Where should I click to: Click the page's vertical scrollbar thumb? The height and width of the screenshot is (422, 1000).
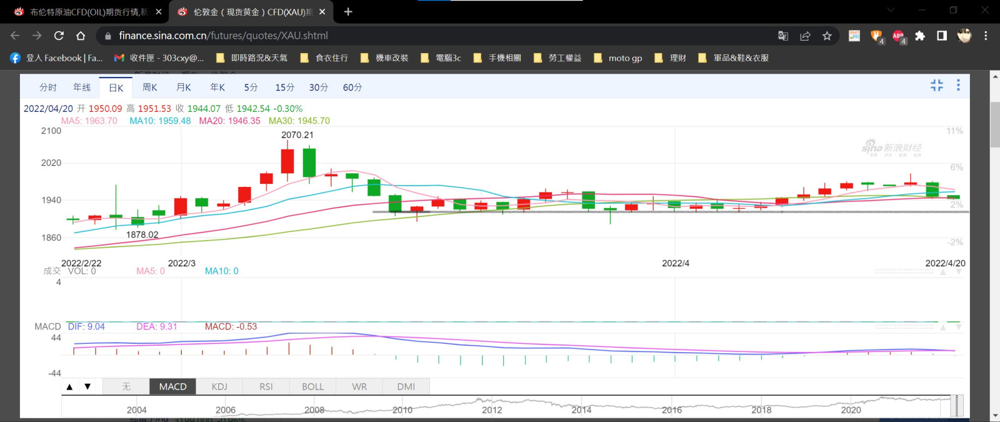[x=995, y=125]
